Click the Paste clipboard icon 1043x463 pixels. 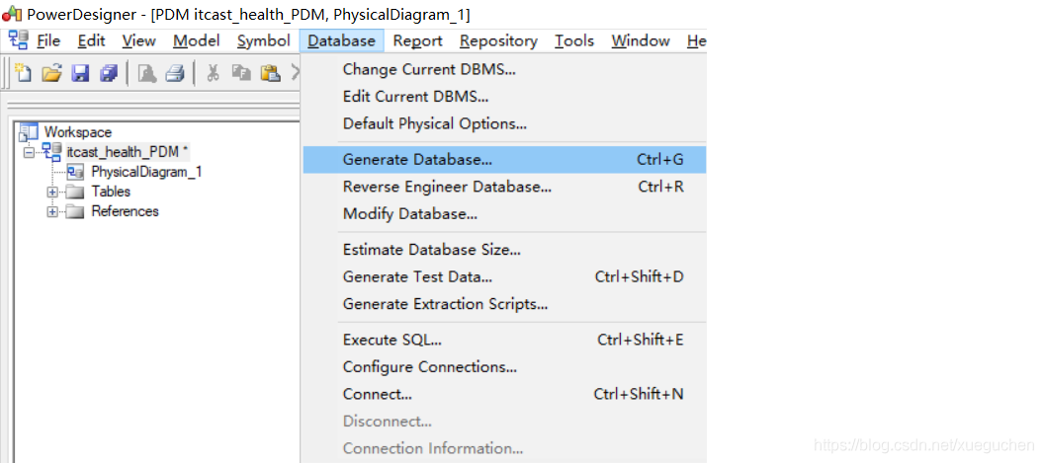pos(269,72)
